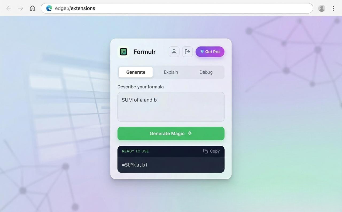
Task: Open the browser profile avatar
Action: [x=321, y=8]
